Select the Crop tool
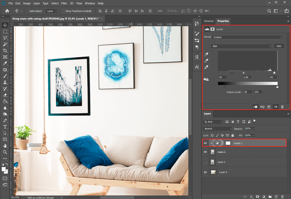The height and width of the screenshot is (199, 291). coord(5,51)
